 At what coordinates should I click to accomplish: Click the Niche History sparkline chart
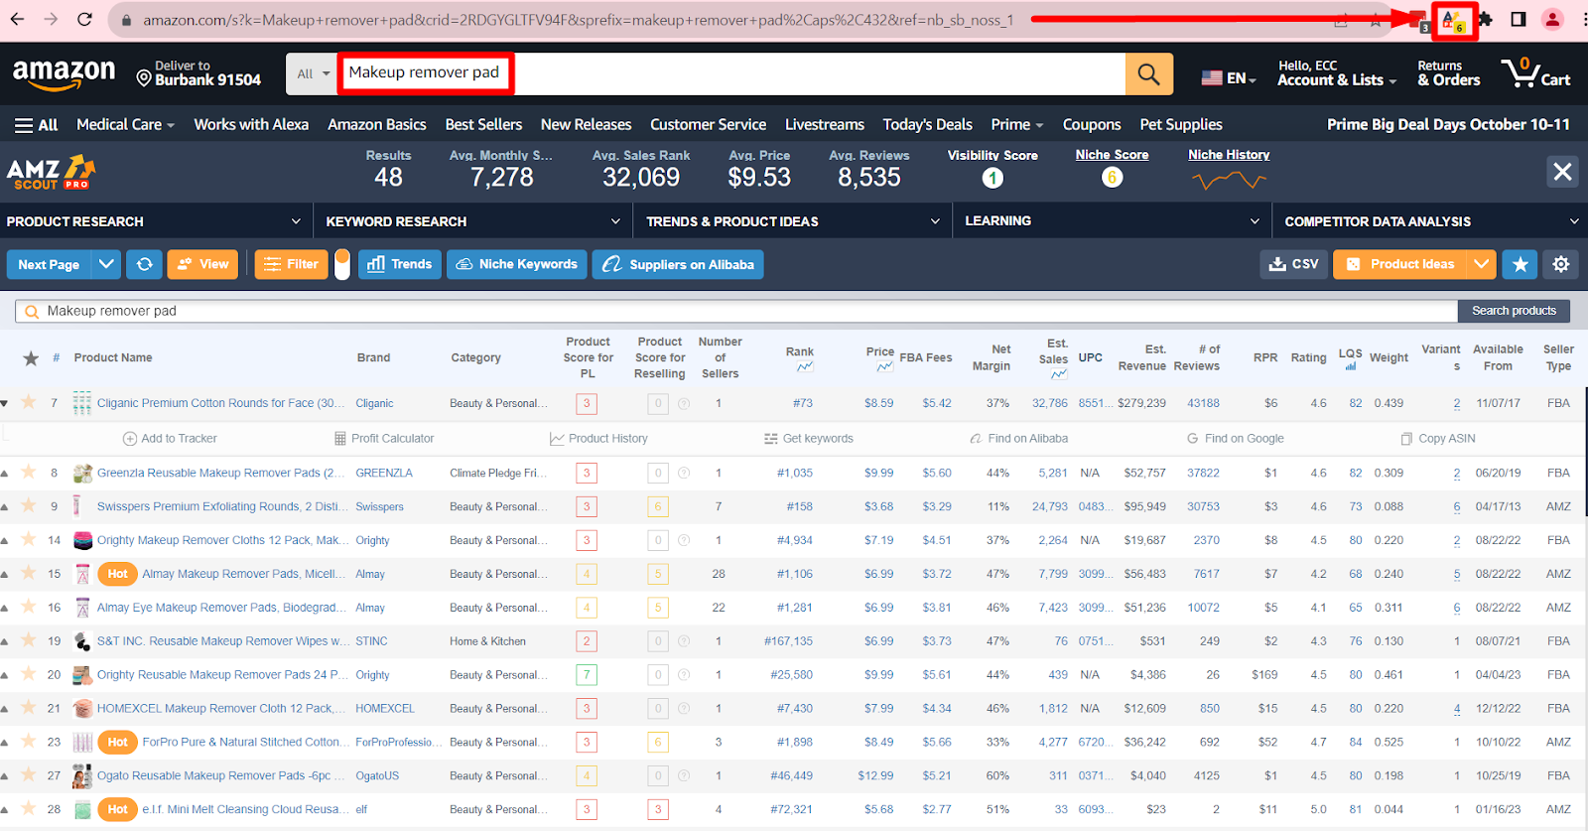pyautogui.click(x=1229, y=180)
